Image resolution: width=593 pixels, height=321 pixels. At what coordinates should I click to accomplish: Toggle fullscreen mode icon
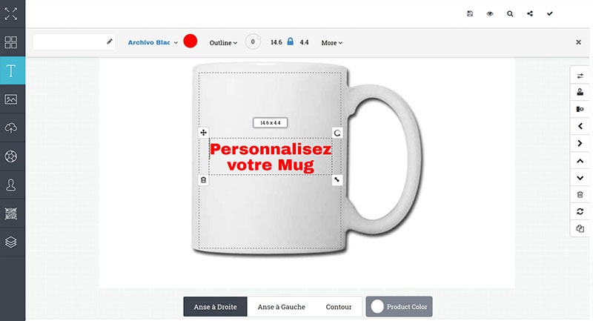(11, 13)
